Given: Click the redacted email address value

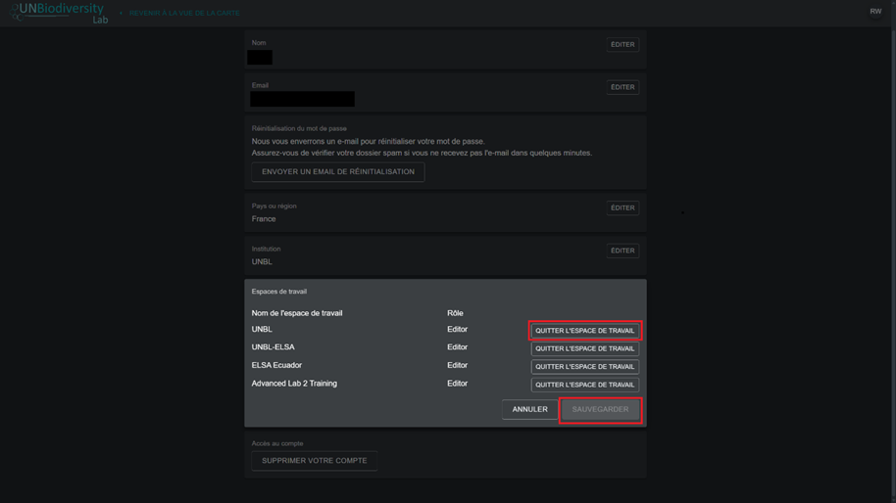Looking at the screenshot, I should [x=302, y=99].
